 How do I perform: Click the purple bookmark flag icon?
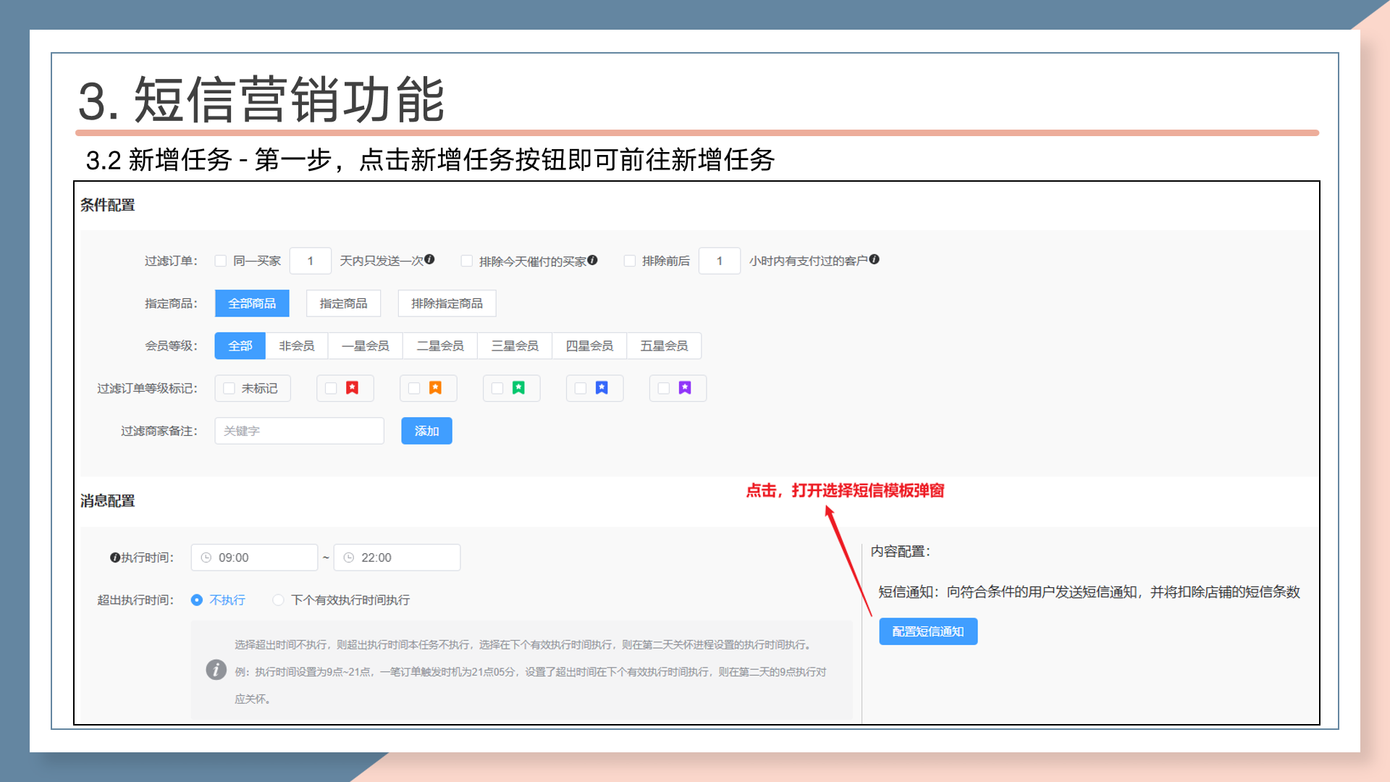click(685, 388)
